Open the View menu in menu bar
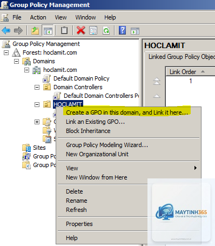Image resolution: width=215 pixels, height=246 pixels. pos(61,17)
